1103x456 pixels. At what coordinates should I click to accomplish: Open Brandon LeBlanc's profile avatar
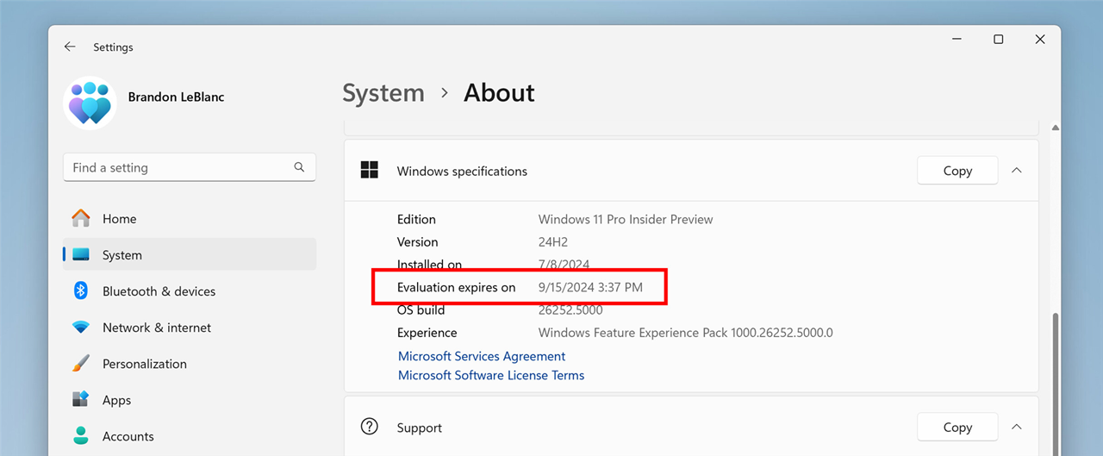click(x=90, y=103)
